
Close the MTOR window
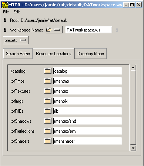pyautogui.click(x=139, y=5)
